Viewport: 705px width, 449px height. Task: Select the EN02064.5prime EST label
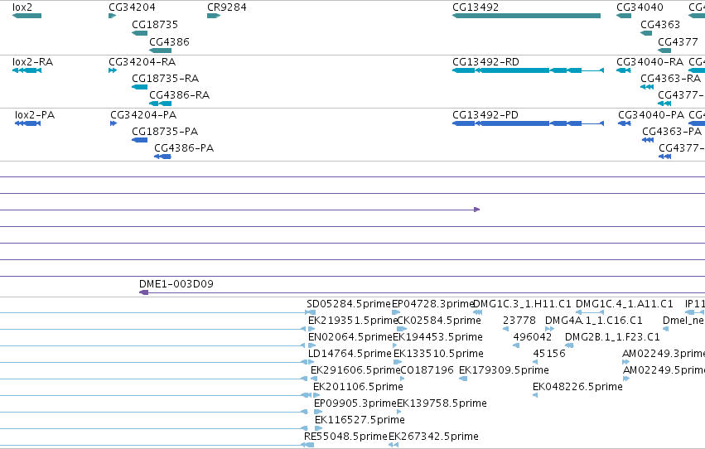(350, 336)
